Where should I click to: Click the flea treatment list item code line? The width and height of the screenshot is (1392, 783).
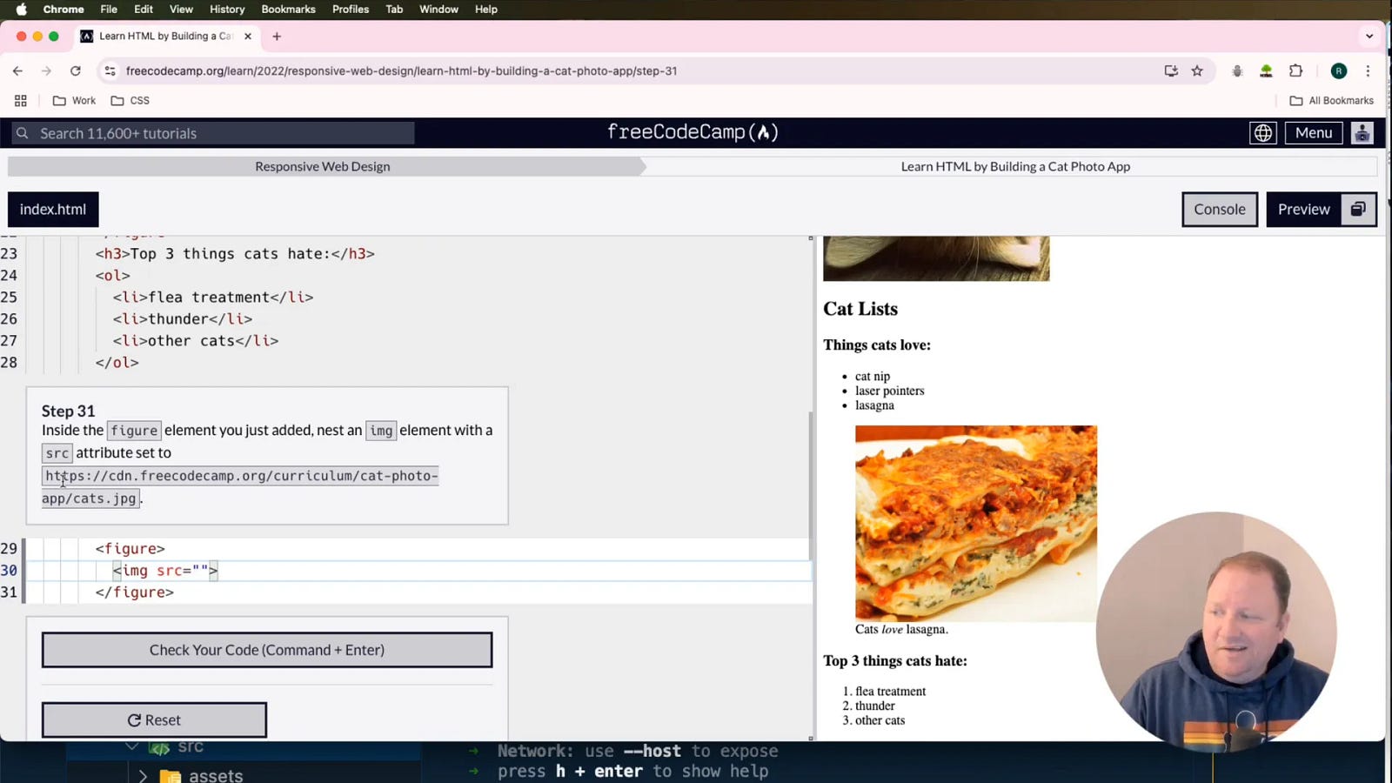click(213, 298)
